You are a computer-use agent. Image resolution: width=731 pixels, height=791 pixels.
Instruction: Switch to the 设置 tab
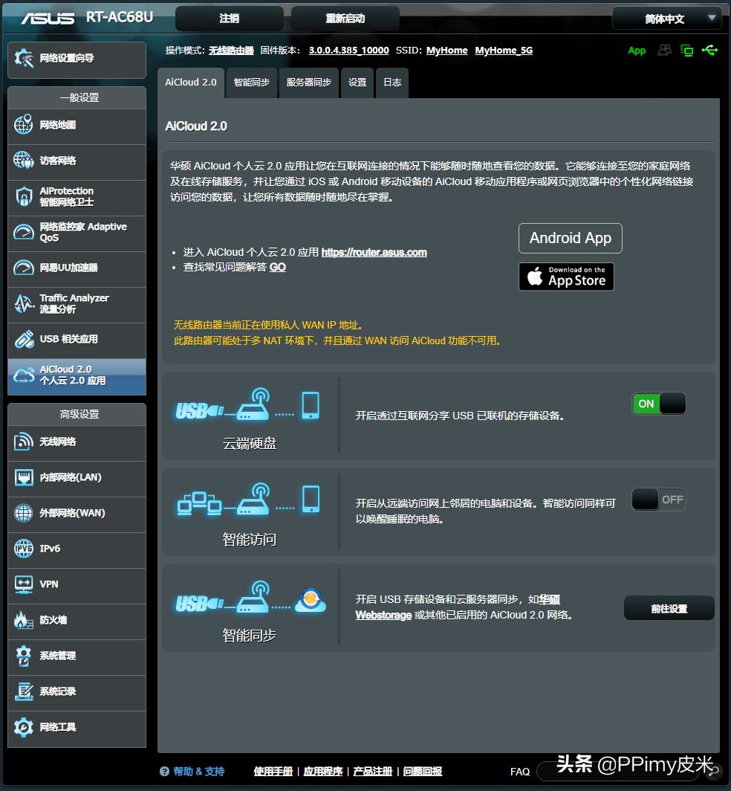pos(357,83)
